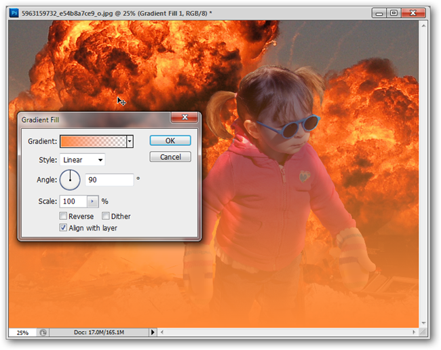
Task: Click the Scale input field showing 100
Action: pos(73,201)
